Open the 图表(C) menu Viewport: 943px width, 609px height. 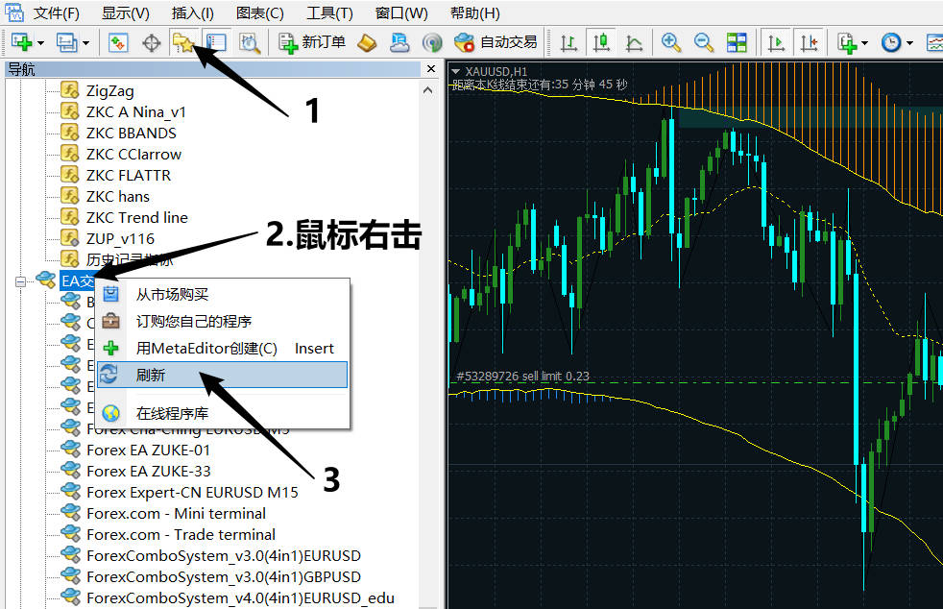[260, 12]
